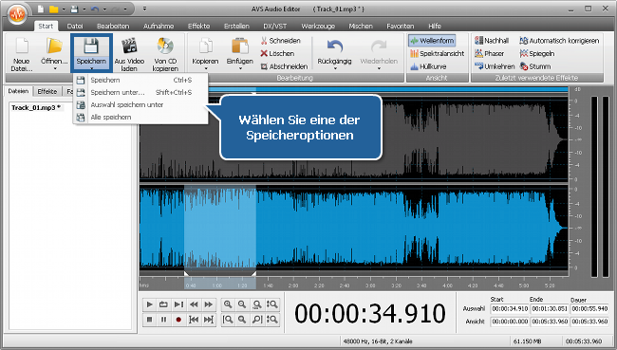This screenshot has height=350, width=617.
Task: Apply the Umkehren reverse effect
Action: [495, 66]
